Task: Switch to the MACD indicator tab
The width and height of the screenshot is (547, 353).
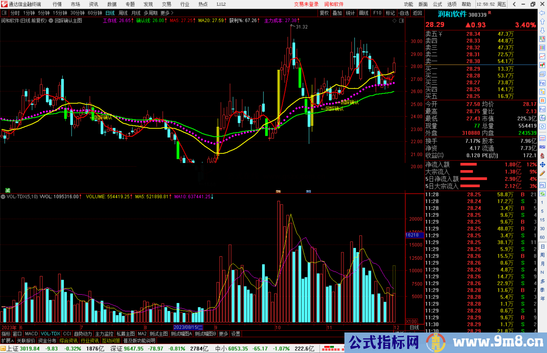Action: click(31, 334)
